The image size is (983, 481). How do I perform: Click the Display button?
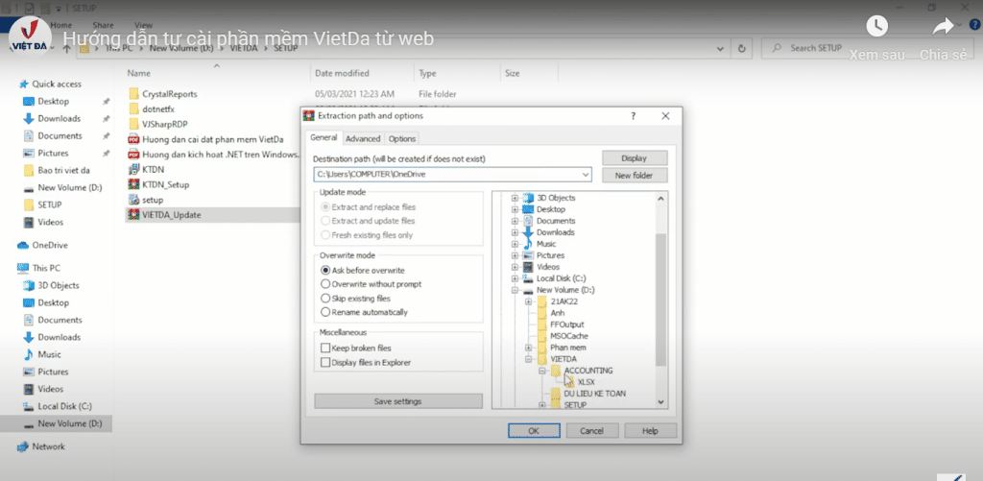tap(635, 158)
